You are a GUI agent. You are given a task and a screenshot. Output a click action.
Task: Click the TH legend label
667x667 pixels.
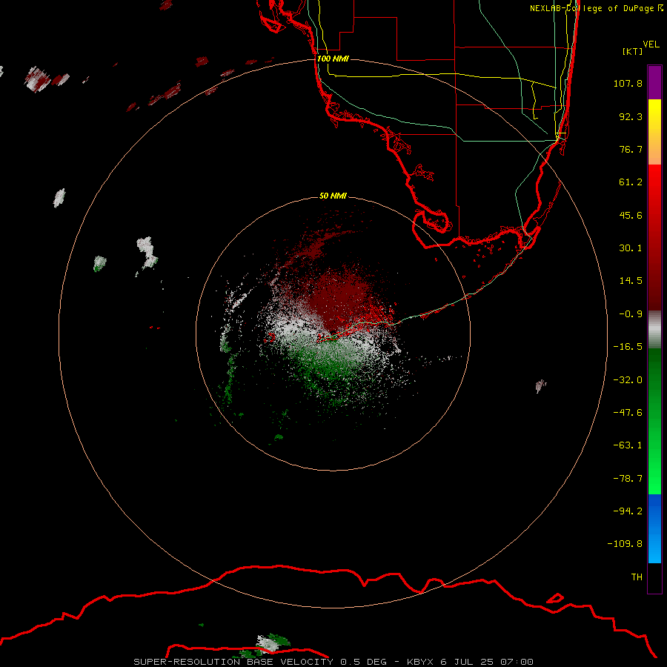point(637,577)
